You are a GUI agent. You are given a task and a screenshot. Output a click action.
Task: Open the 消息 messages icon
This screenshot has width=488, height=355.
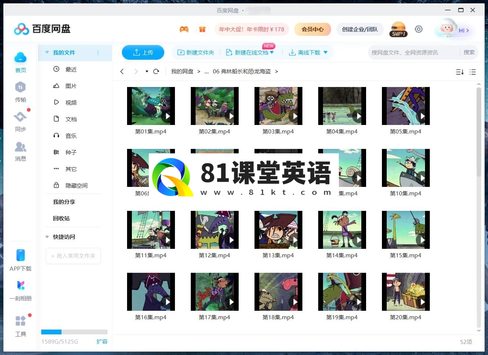coord(20,147)
